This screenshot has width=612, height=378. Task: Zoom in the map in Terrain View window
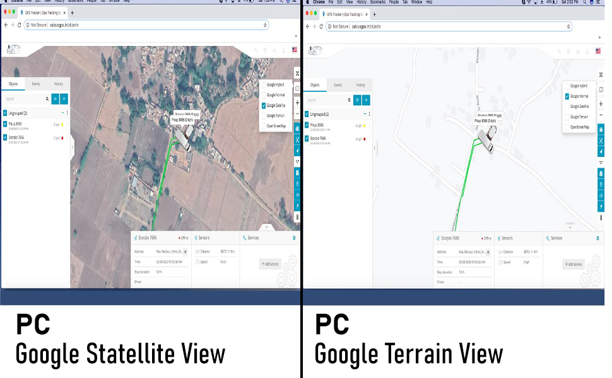click(601, 104)
